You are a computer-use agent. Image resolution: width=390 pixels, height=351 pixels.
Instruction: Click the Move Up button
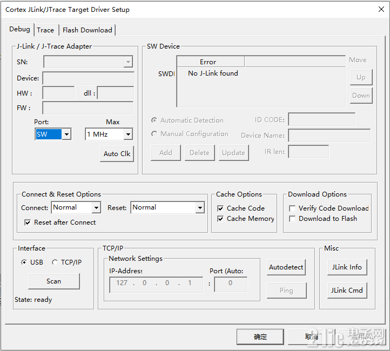[x=361, y=77]
